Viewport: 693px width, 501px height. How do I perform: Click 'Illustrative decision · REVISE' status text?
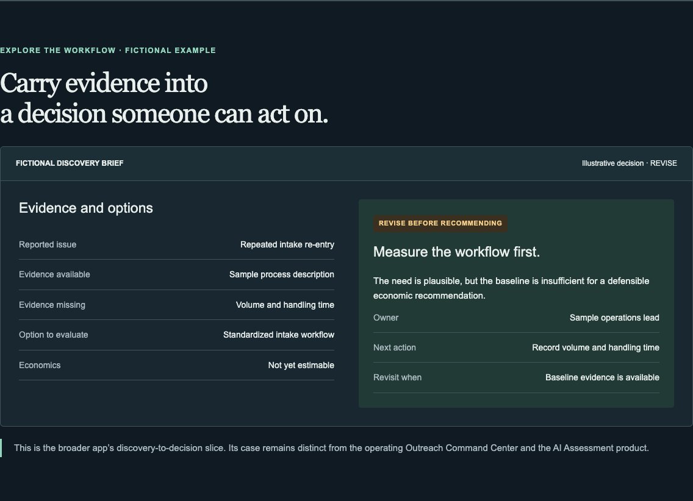[630, 163]
